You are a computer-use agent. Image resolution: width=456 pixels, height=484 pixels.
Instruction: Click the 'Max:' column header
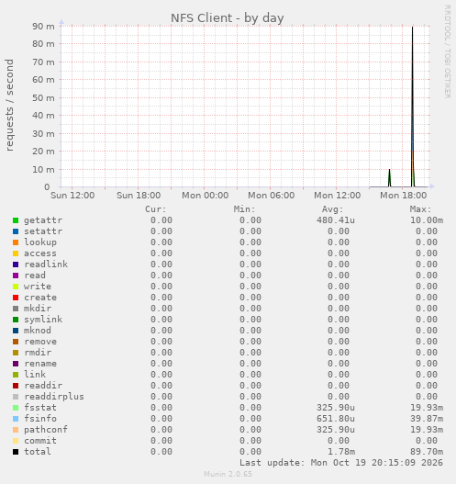click(420, 209)
